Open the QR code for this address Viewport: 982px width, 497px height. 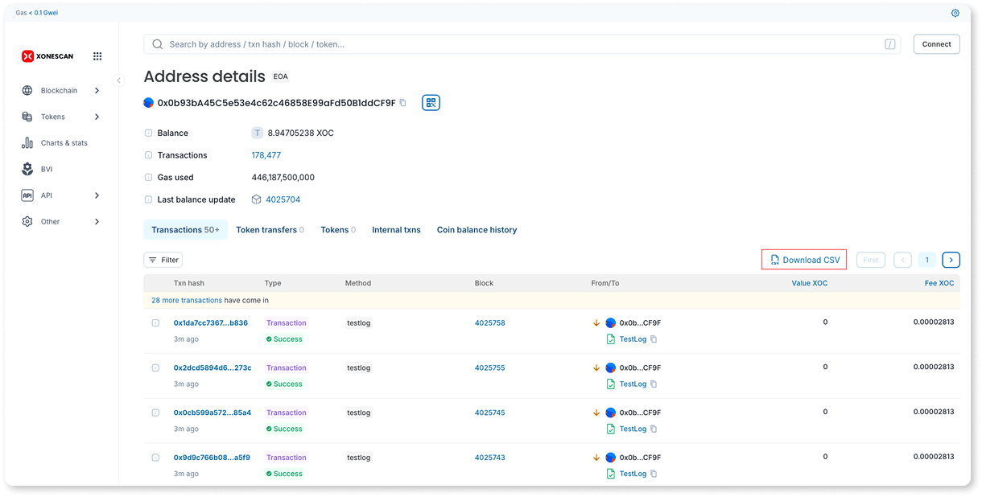pyautogui.click(x=431, y=103)
